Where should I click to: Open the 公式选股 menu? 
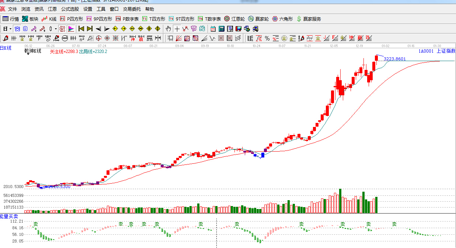click(x=70, y=9)
